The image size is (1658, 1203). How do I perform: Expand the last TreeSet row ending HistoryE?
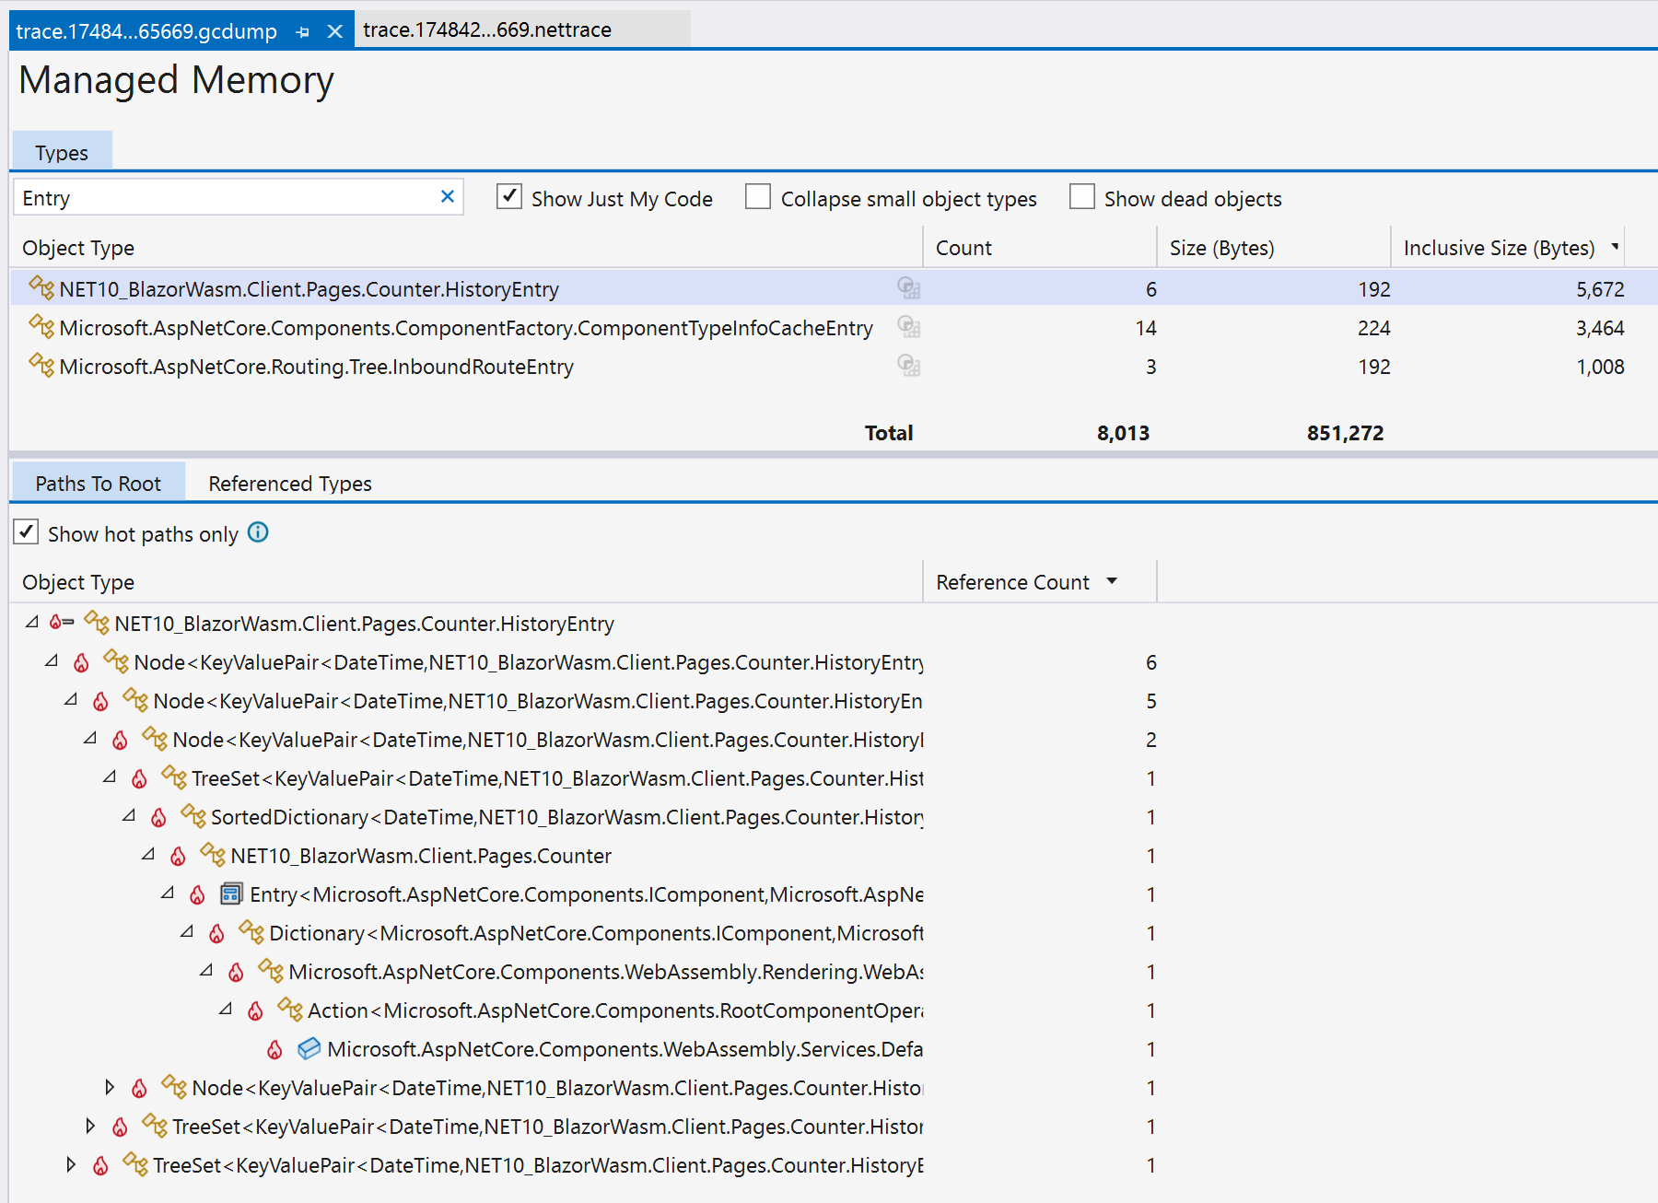(71, 1164)
